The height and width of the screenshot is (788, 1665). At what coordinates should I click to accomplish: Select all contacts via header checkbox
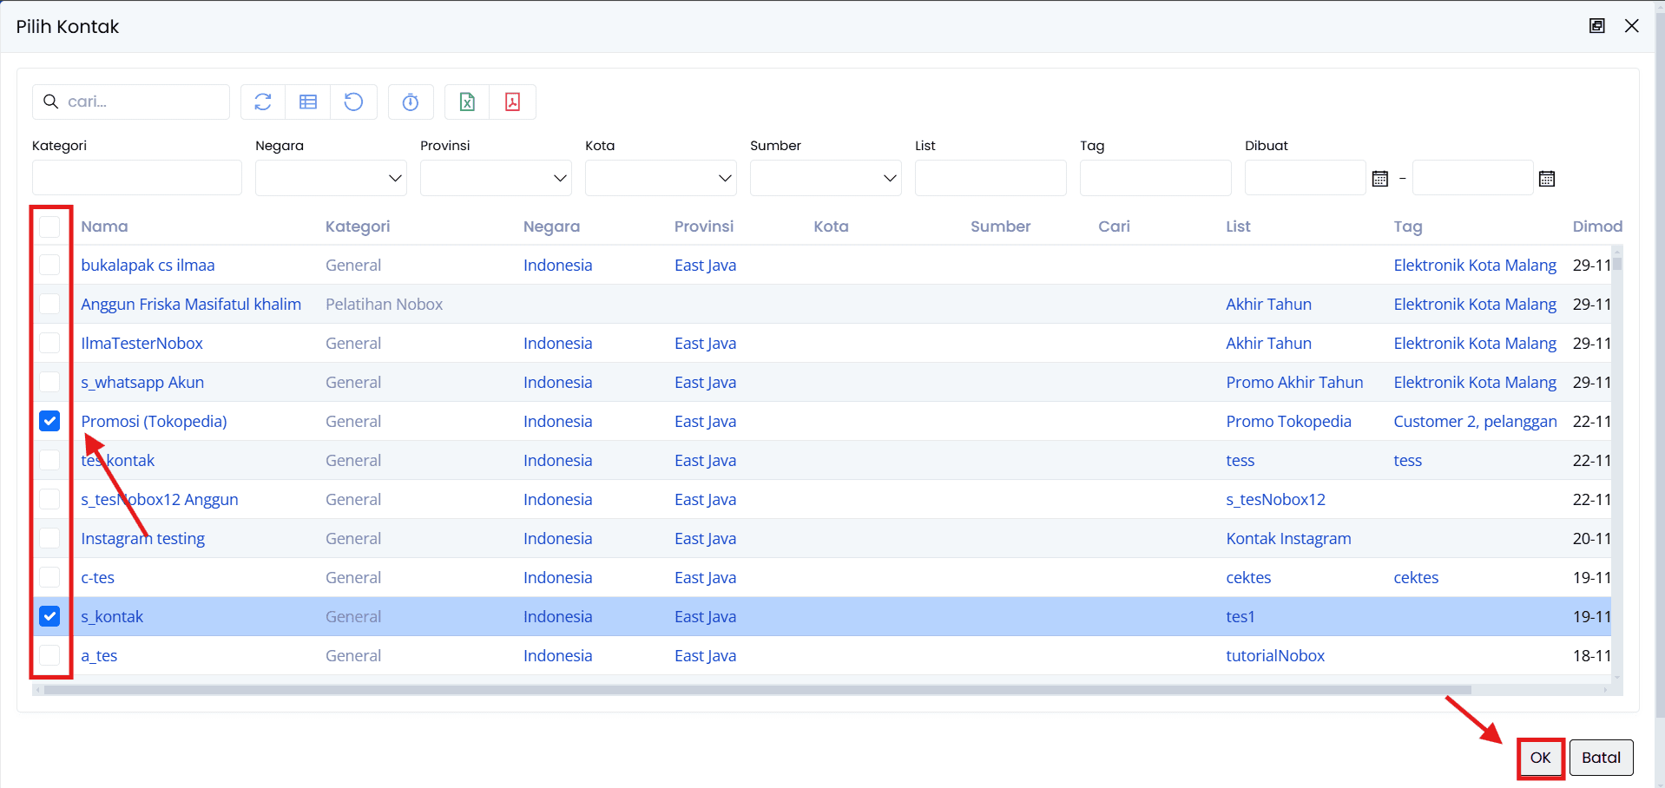tap(49, 227)
